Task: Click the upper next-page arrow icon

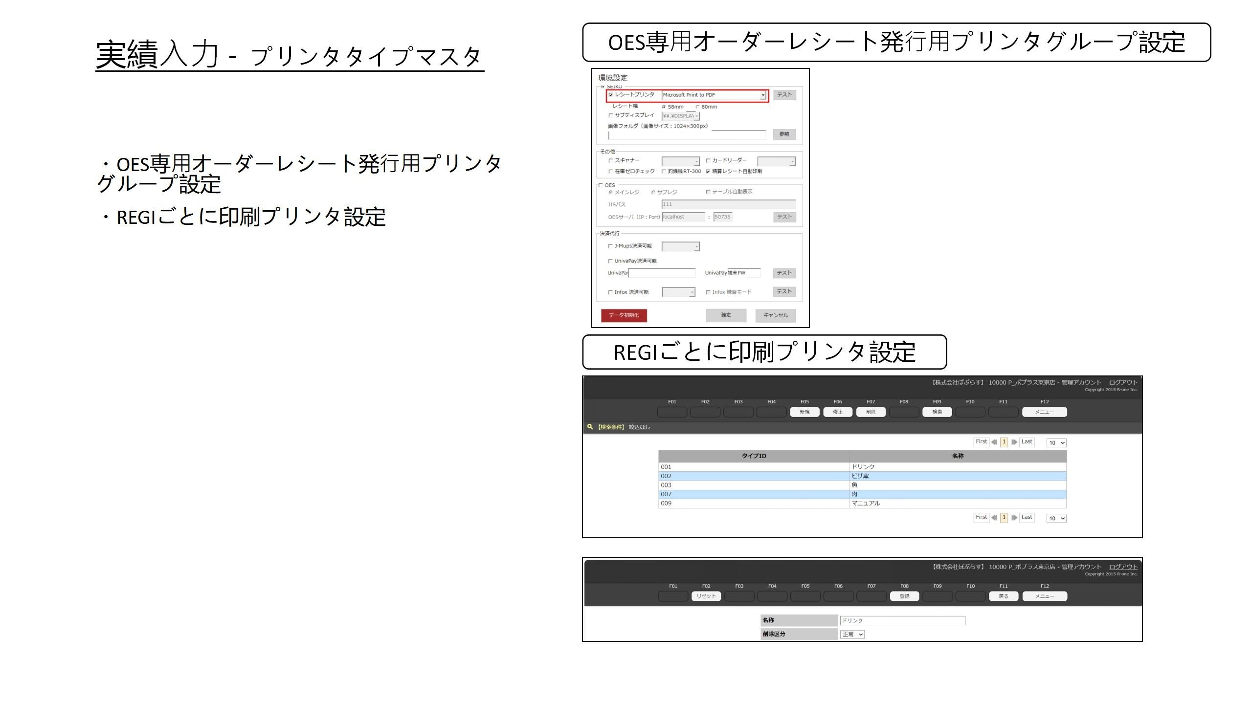Action: pos(1014,442)
